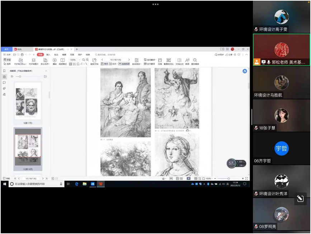
Task: Close the thumbnail panel
Action: 46,71
